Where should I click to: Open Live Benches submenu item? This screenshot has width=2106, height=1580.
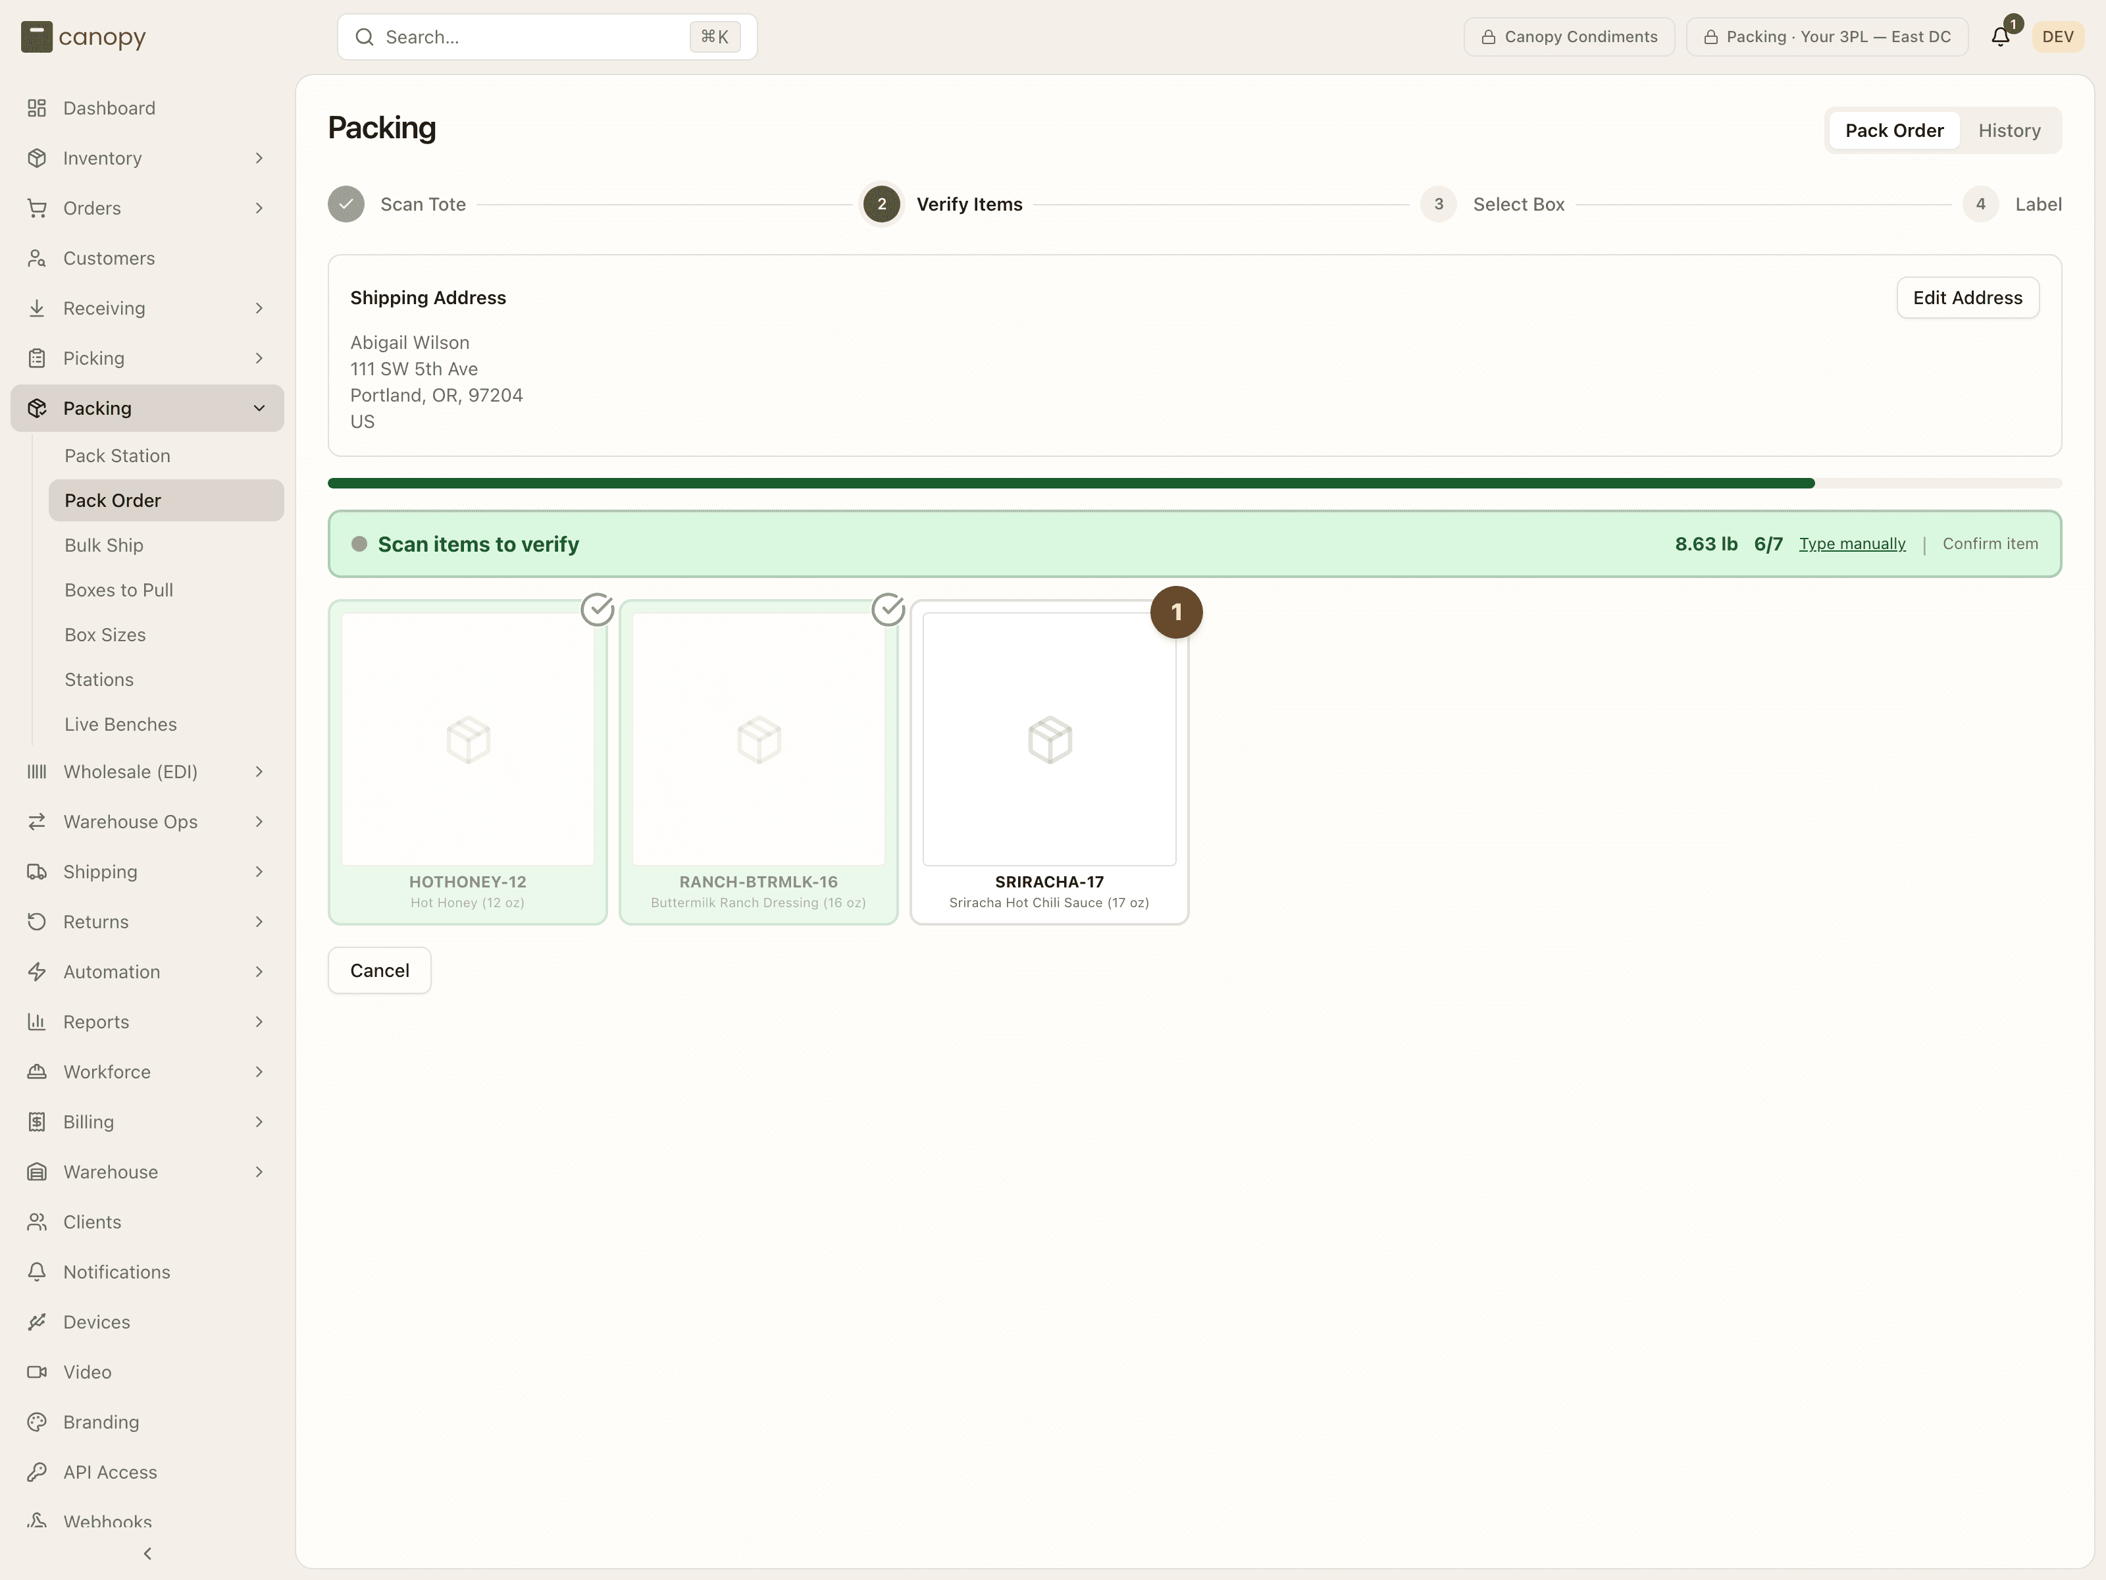pyautogui.click(x=166, y=724)
